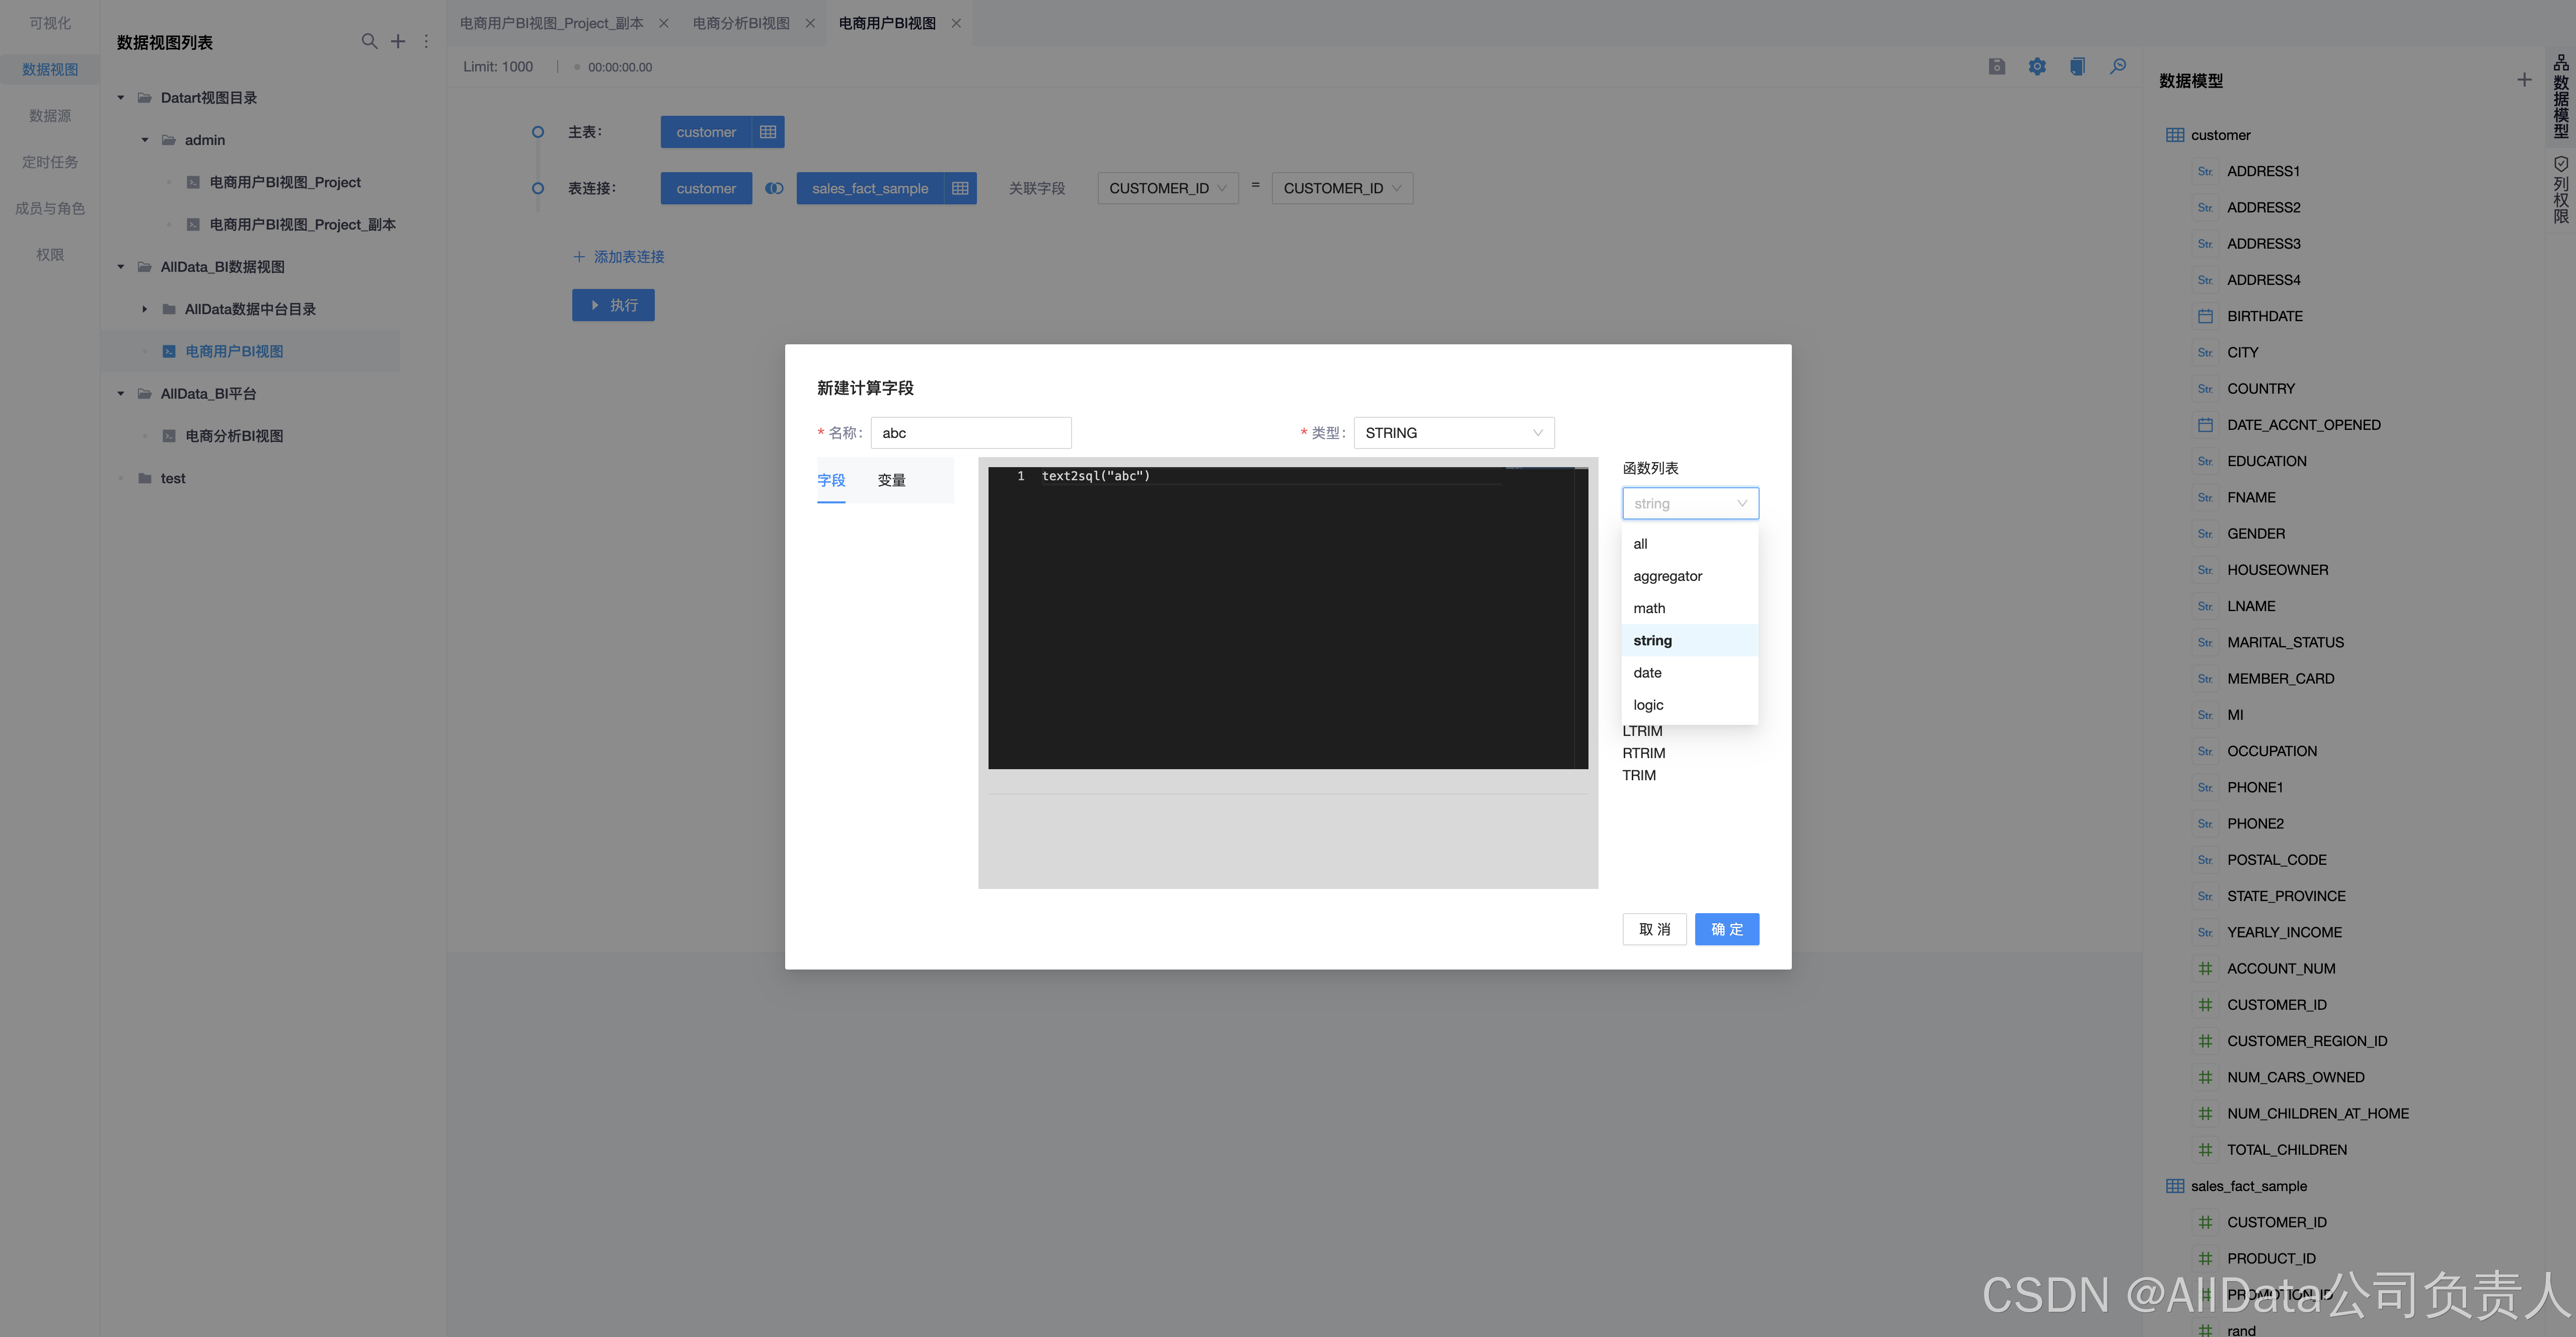Click the 取消 button
2576x1337 pixels.
pos(1654,929)
